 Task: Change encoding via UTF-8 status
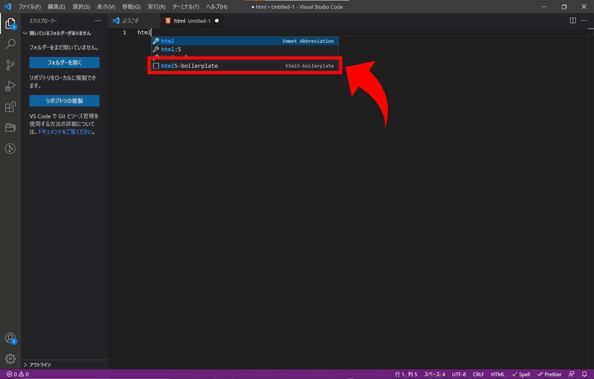tap(459, 374)
